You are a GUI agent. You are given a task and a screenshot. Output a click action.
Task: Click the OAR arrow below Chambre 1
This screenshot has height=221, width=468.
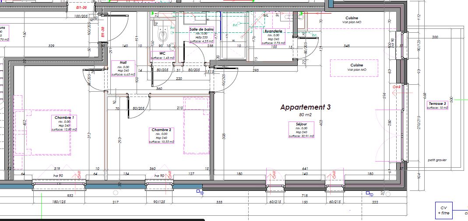click(x=79, y=174)
